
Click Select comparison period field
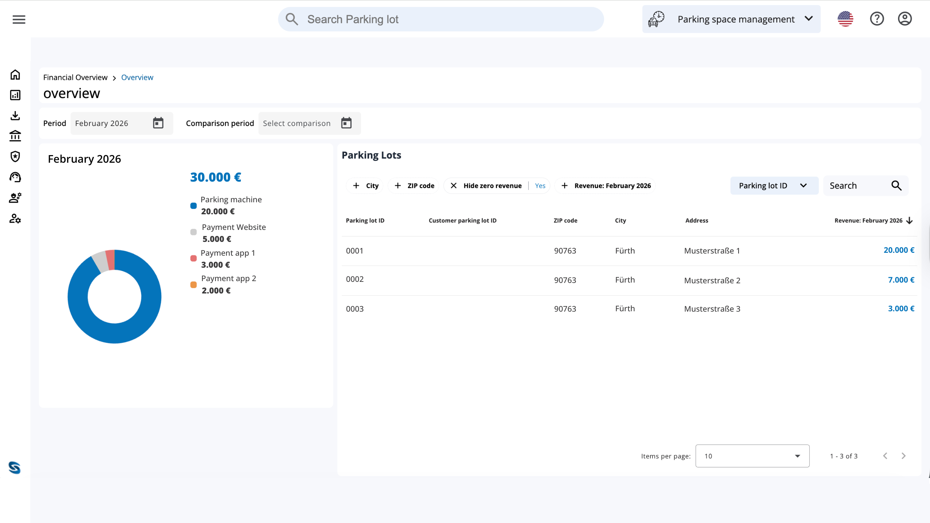[310, 123]
